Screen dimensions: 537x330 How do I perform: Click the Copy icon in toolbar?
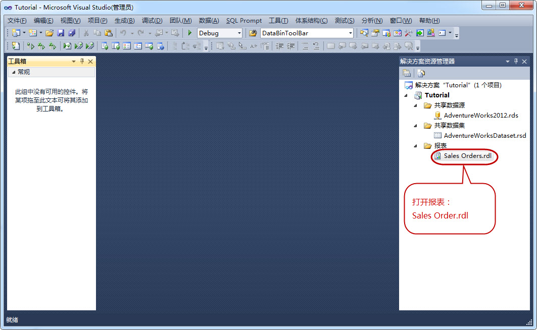(x=97, y=33)
